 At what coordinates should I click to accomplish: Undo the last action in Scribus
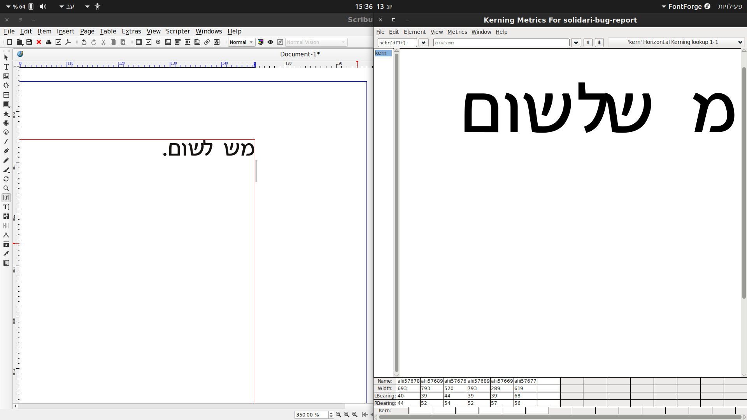click(x=84, y=42)
